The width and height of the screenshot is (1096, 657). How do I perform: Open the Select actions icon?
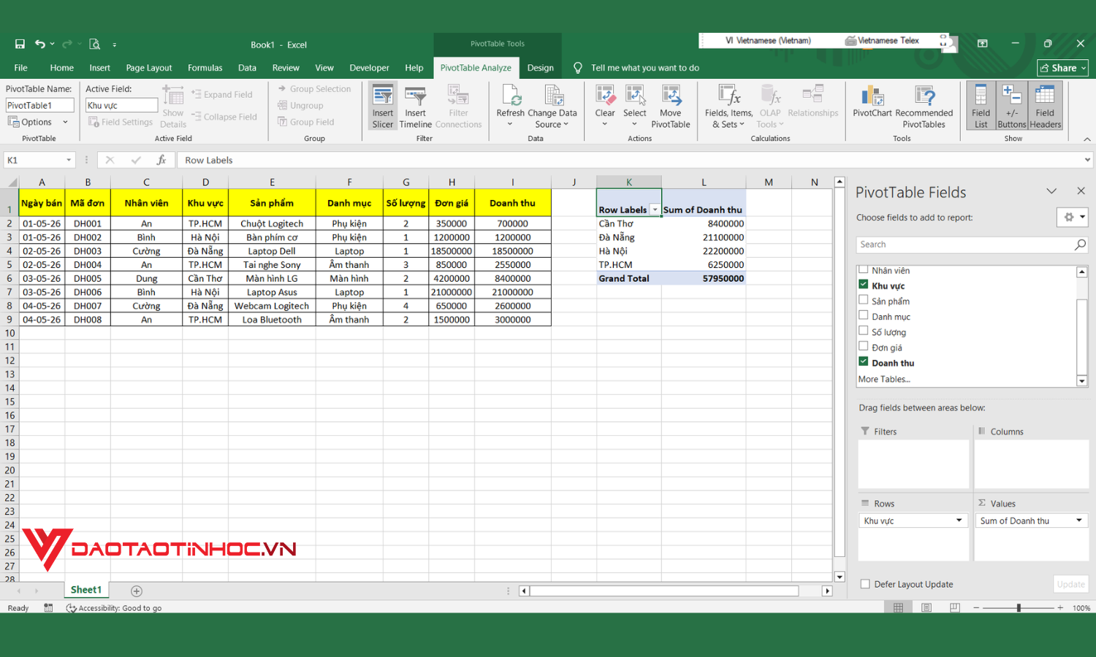click(634, 96)
